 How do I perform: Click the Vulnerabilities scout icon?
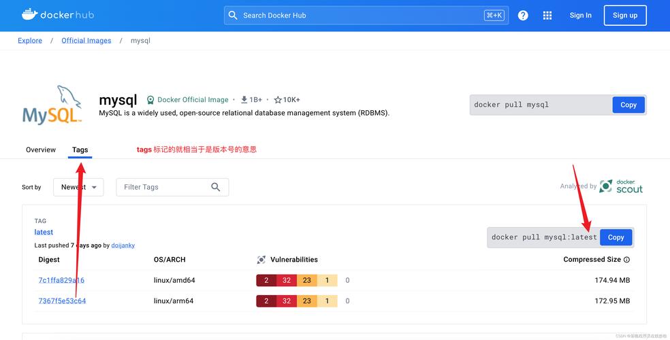[261, 259]
